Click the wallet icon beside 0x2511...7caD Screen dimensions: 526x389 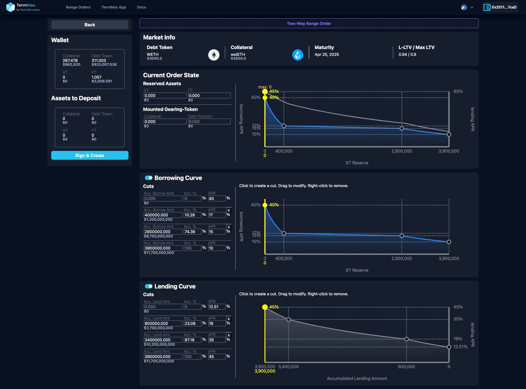[487, 7]
